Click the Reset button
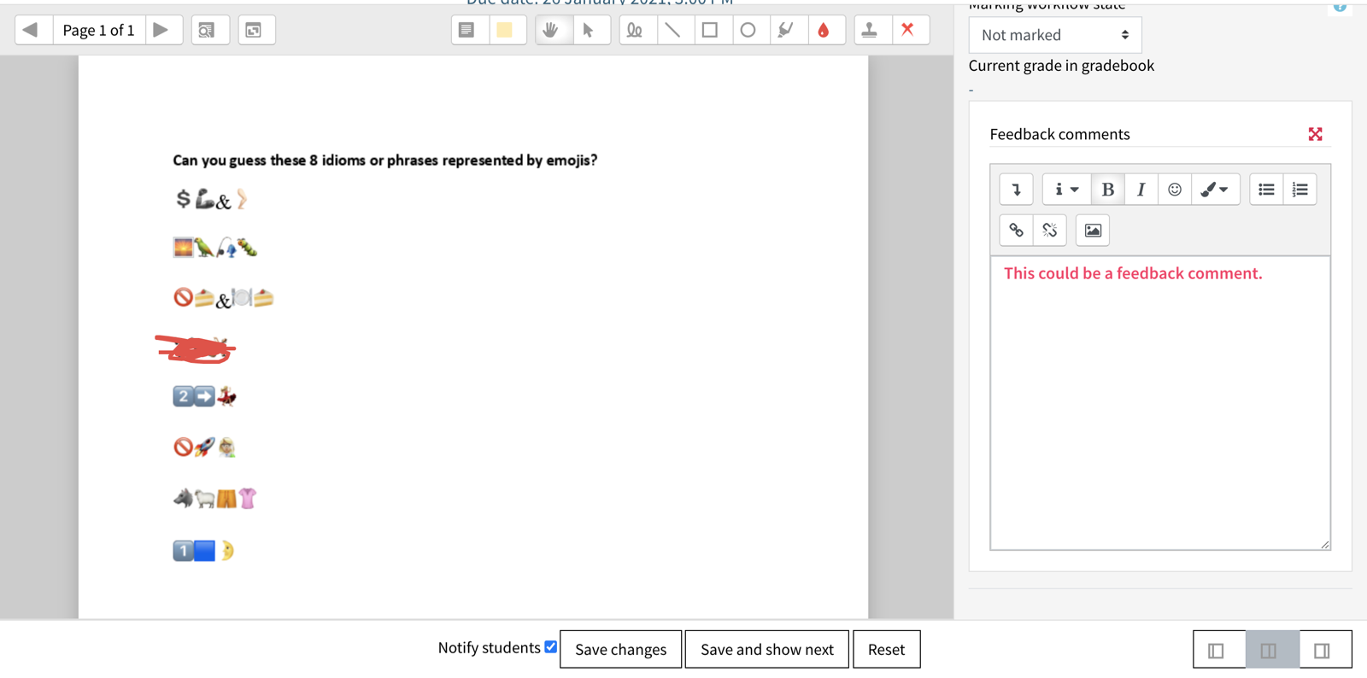This screenshot has width=1367, height=678. click(886, 650)
